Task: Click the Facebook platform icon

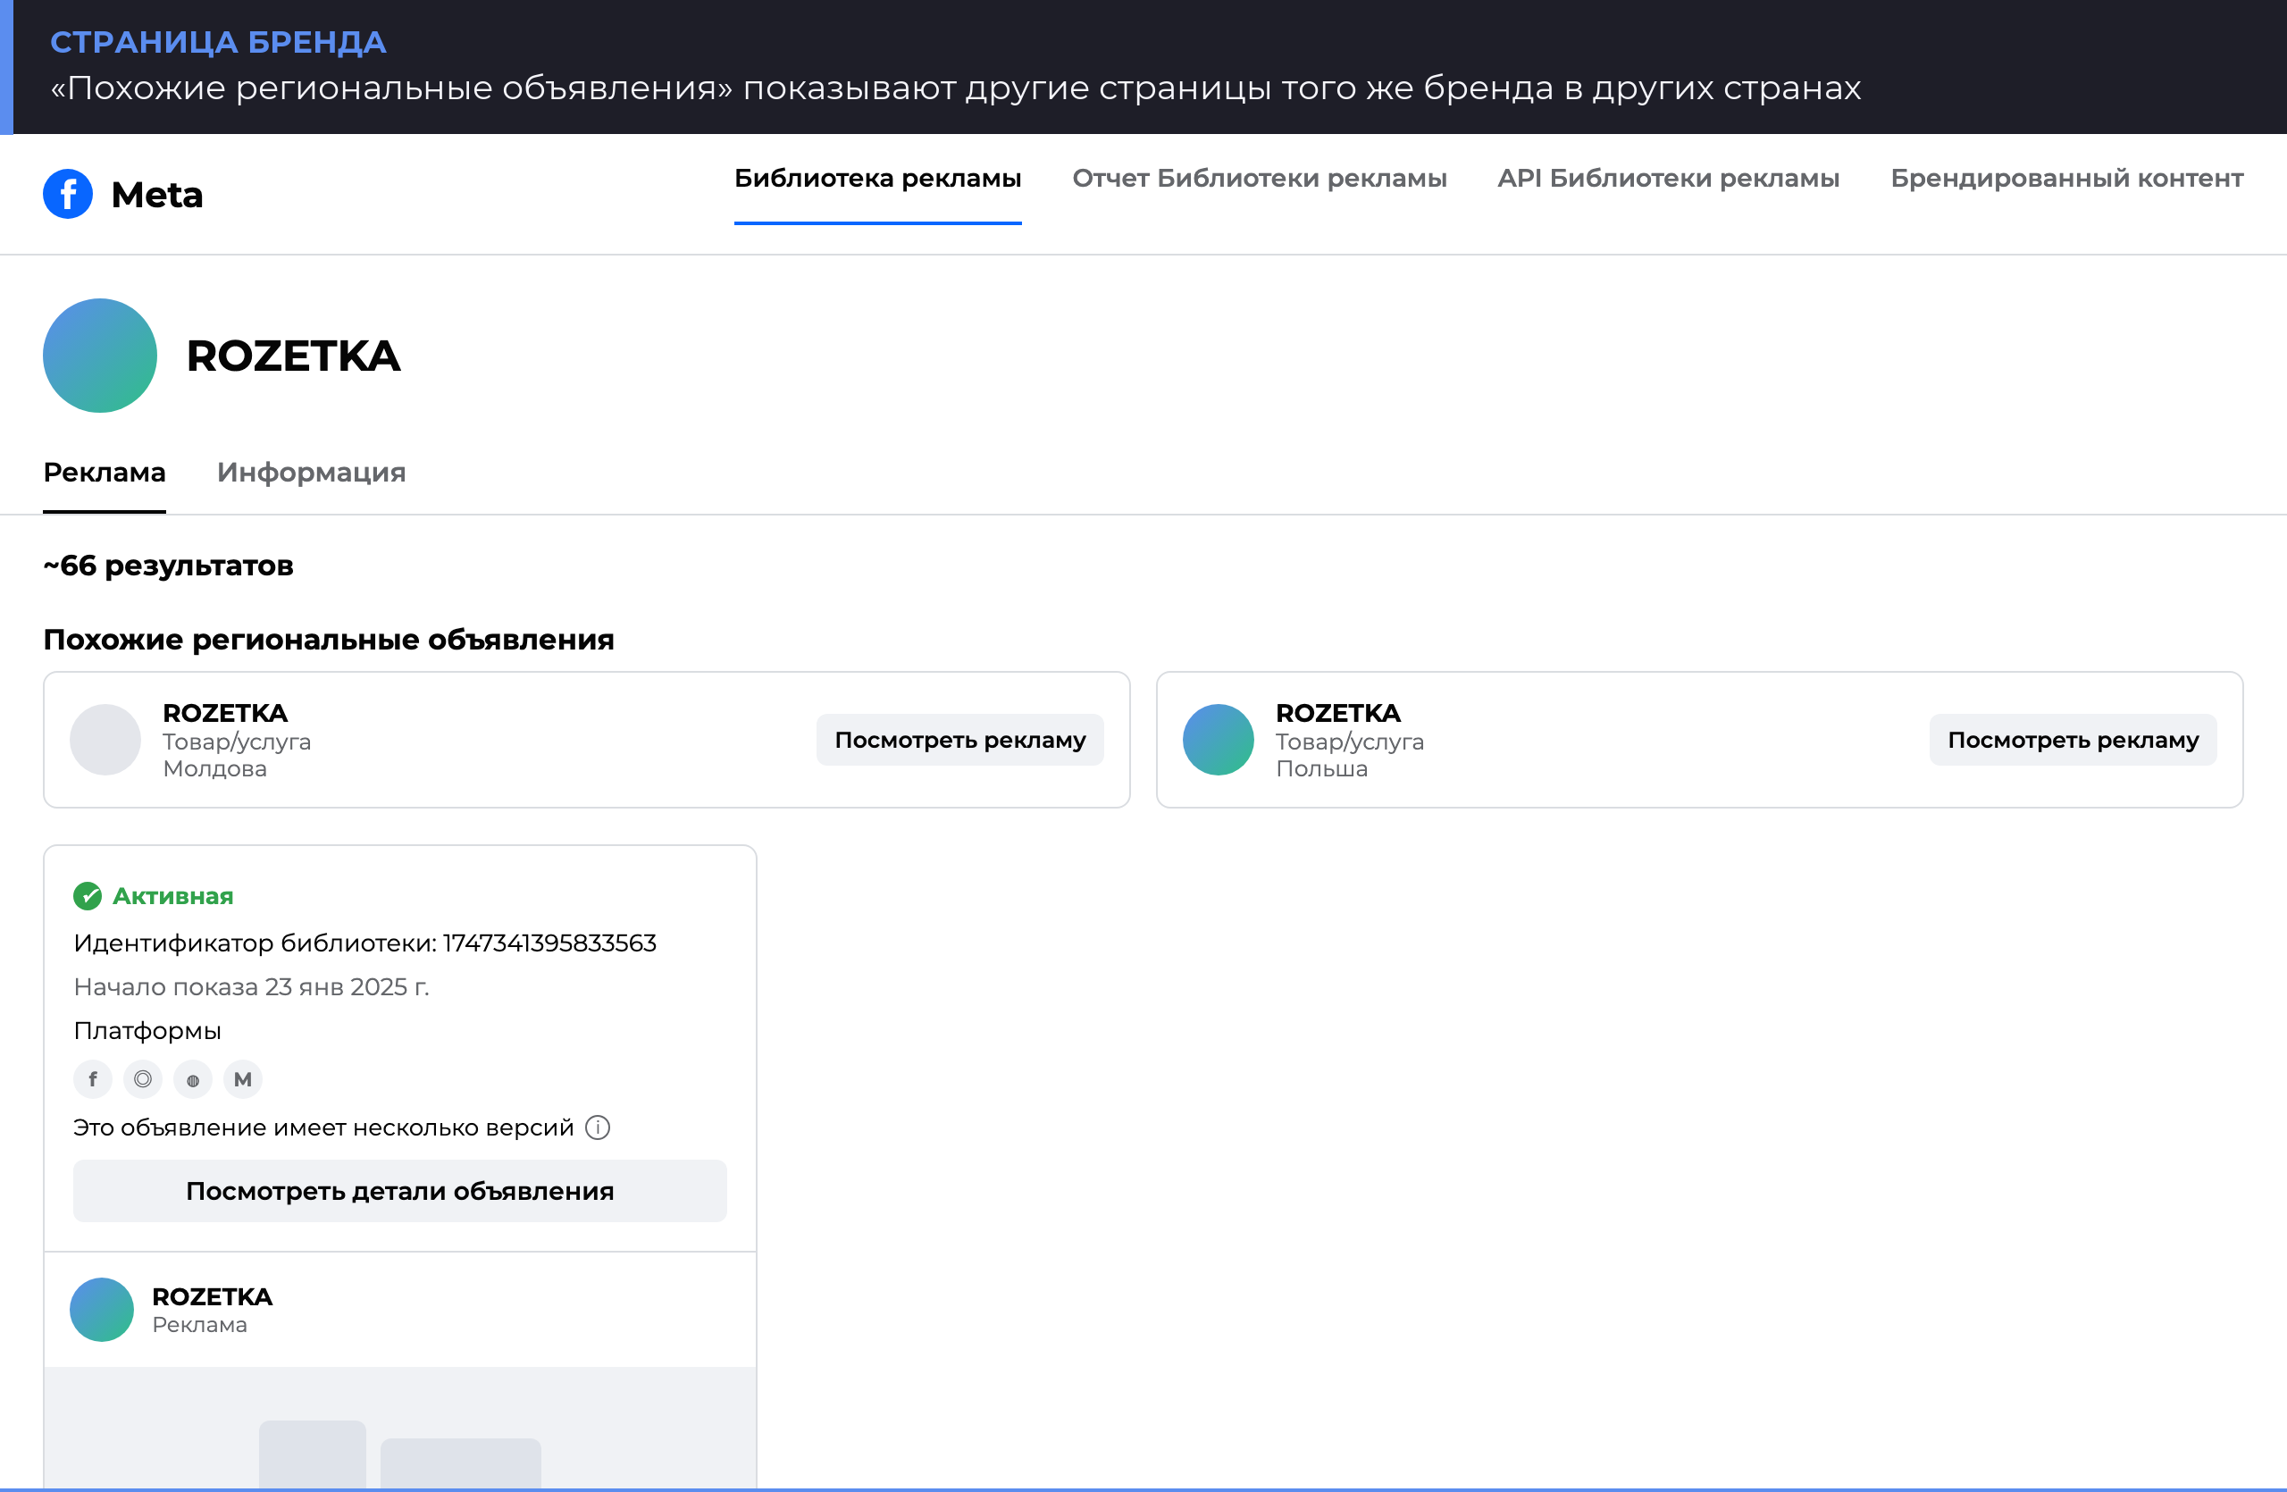Action: coord(93,1079)
